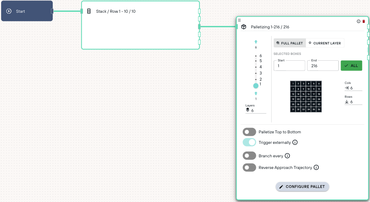The image size is (370, 202).
Task: Click the Stack / Row node input port
Action: pyautogui.click(x=82, y=11)
